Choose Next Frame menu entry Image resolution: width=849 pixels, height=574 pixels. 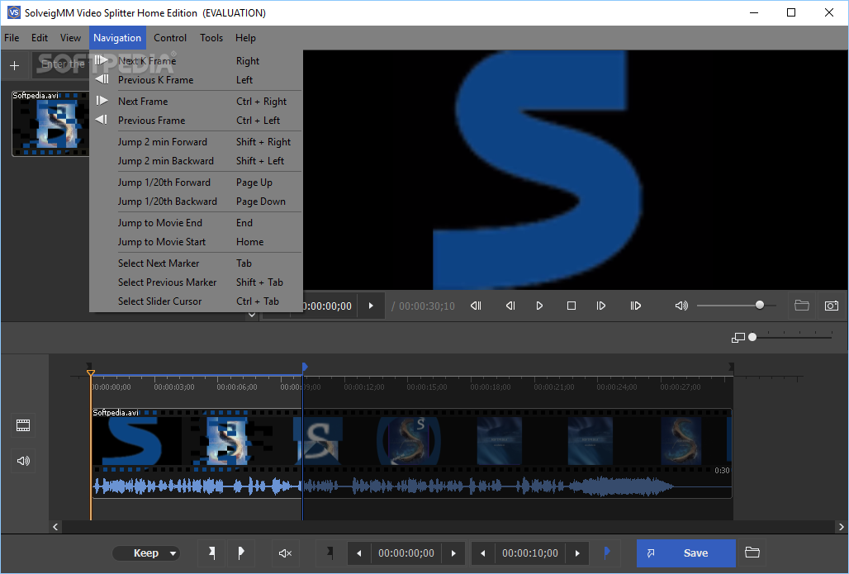[196, 102]
